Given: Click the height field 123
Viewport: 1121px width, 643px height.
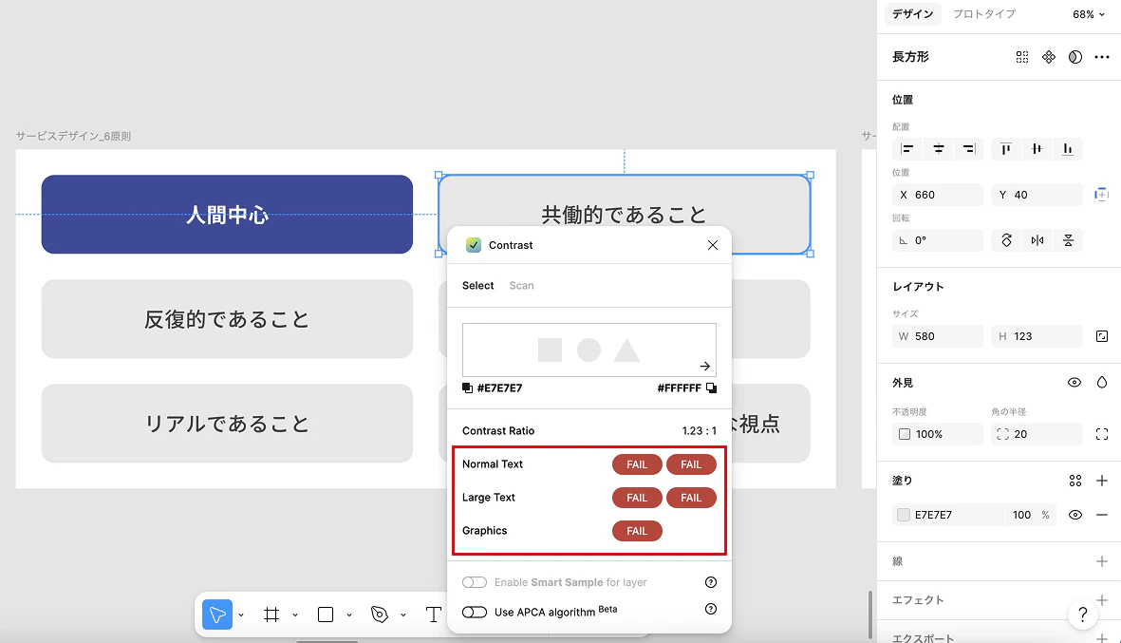Looking at the screenshot, I should [x=1037, y=336].
